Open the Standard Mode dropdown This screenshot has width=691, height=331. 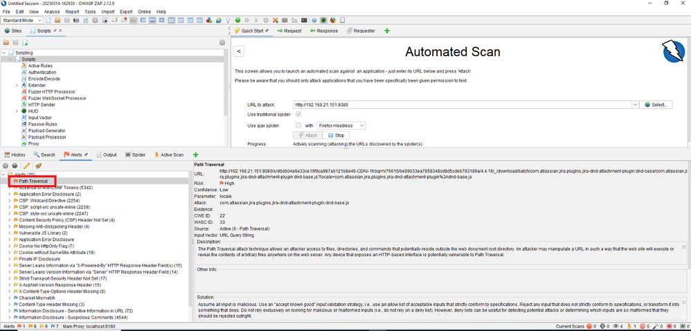pos(22,20)
